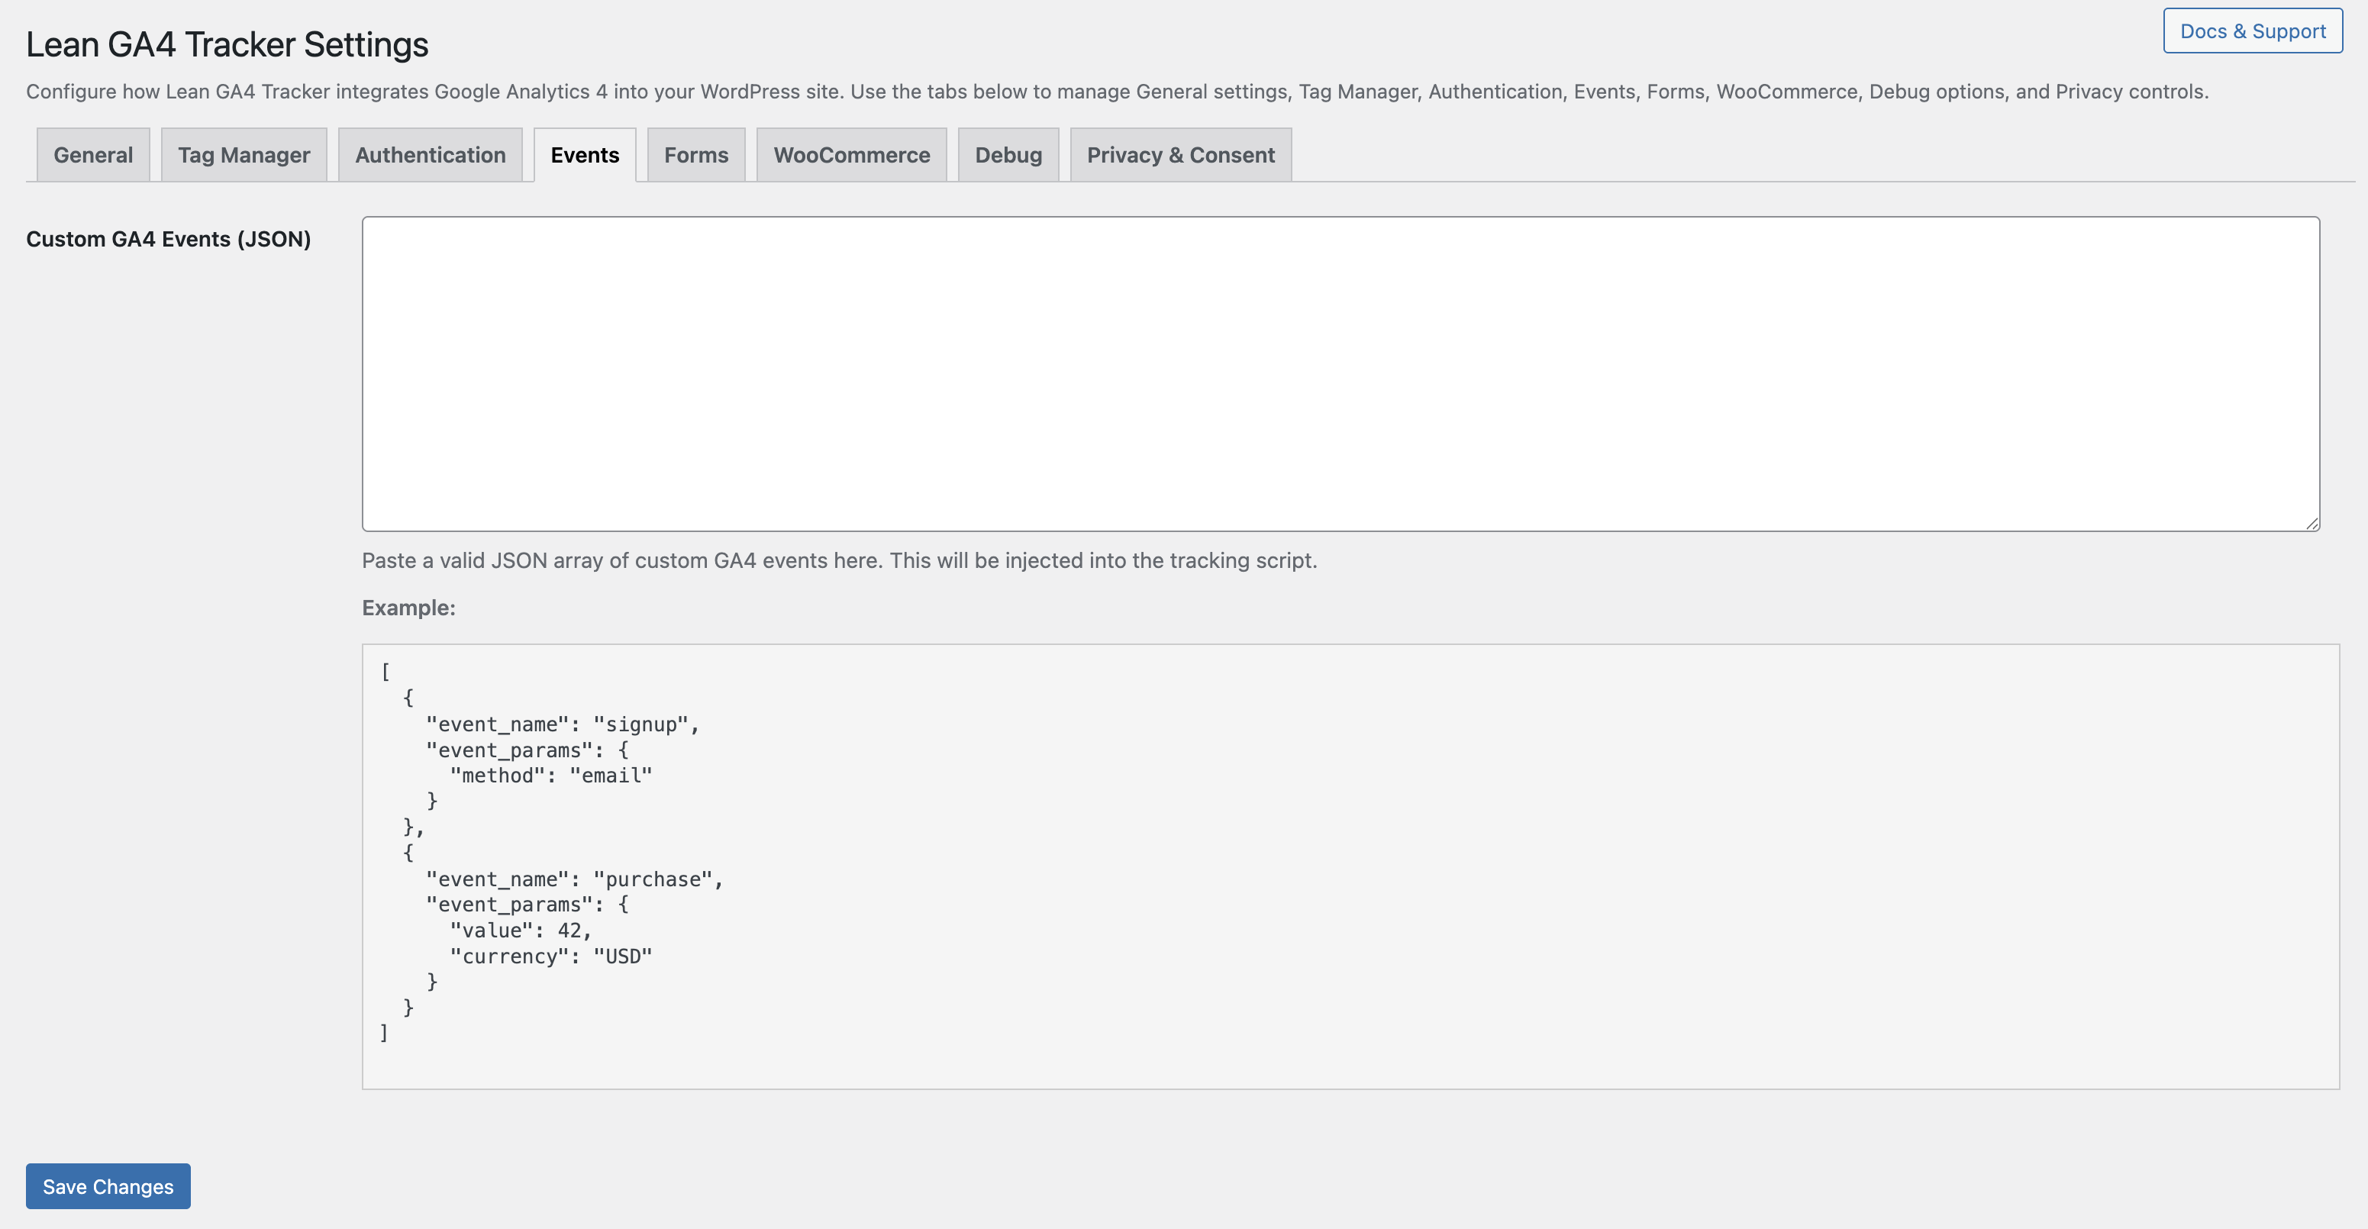Select the Events tab
This screenshot has height=1229, width=2368.
[x=585, y=156]
